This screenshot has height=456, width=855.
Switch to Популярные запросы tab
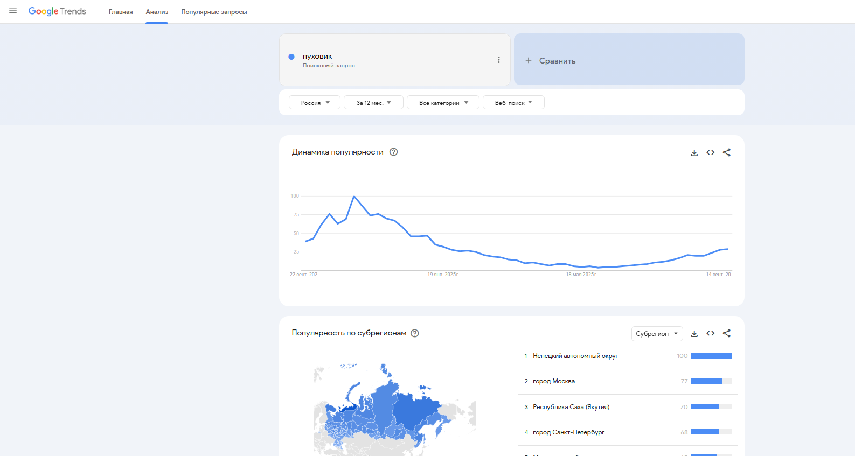(x=214, y=12)
